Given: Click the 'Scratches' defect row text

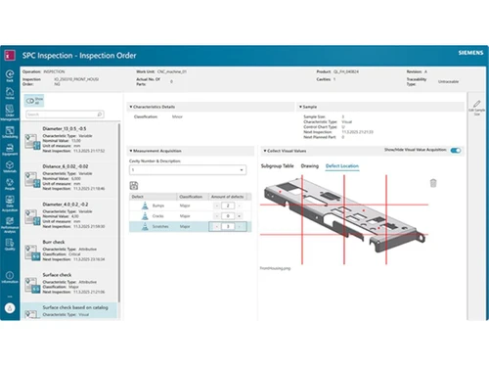Looking at the screenshot, I should coord(160,226).
